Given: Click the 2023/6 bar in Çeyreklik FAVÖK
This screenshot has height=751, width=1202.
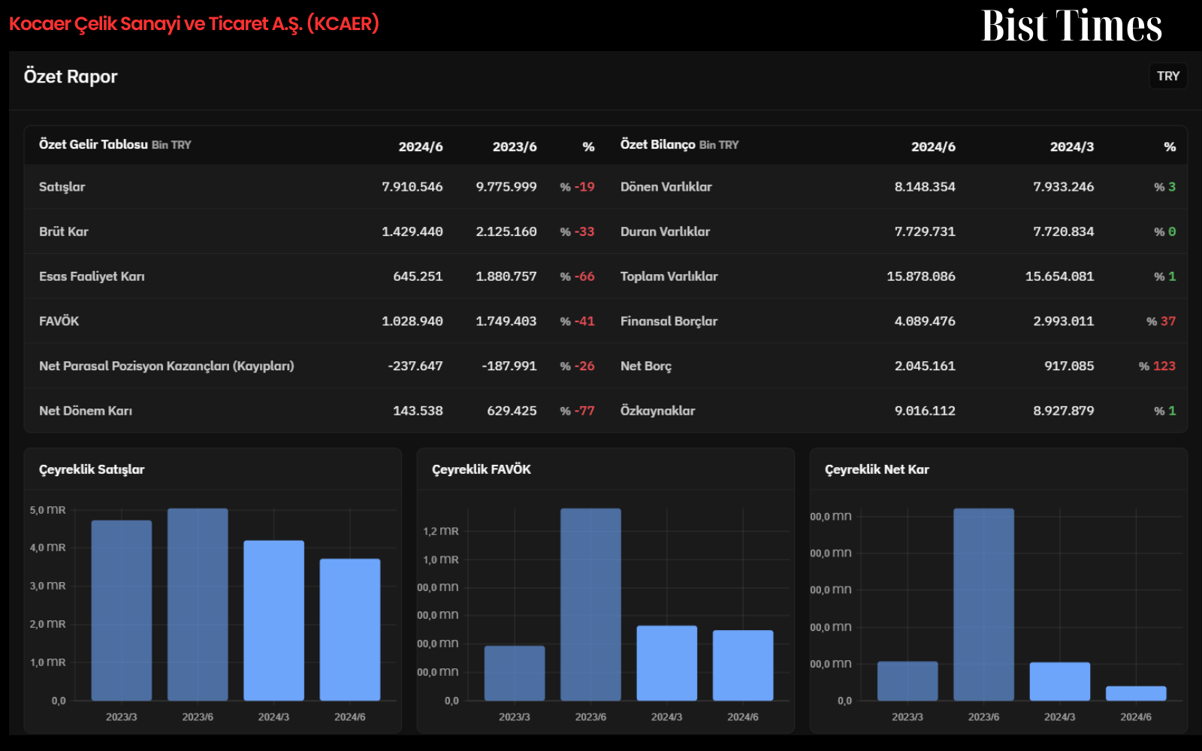Looking at the screenshot, I should coord(590,605).
